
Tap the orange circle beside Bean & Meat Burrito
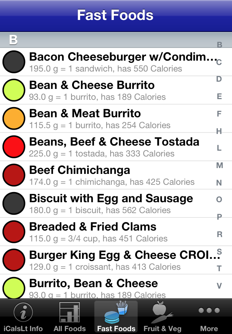click(14, 118)
